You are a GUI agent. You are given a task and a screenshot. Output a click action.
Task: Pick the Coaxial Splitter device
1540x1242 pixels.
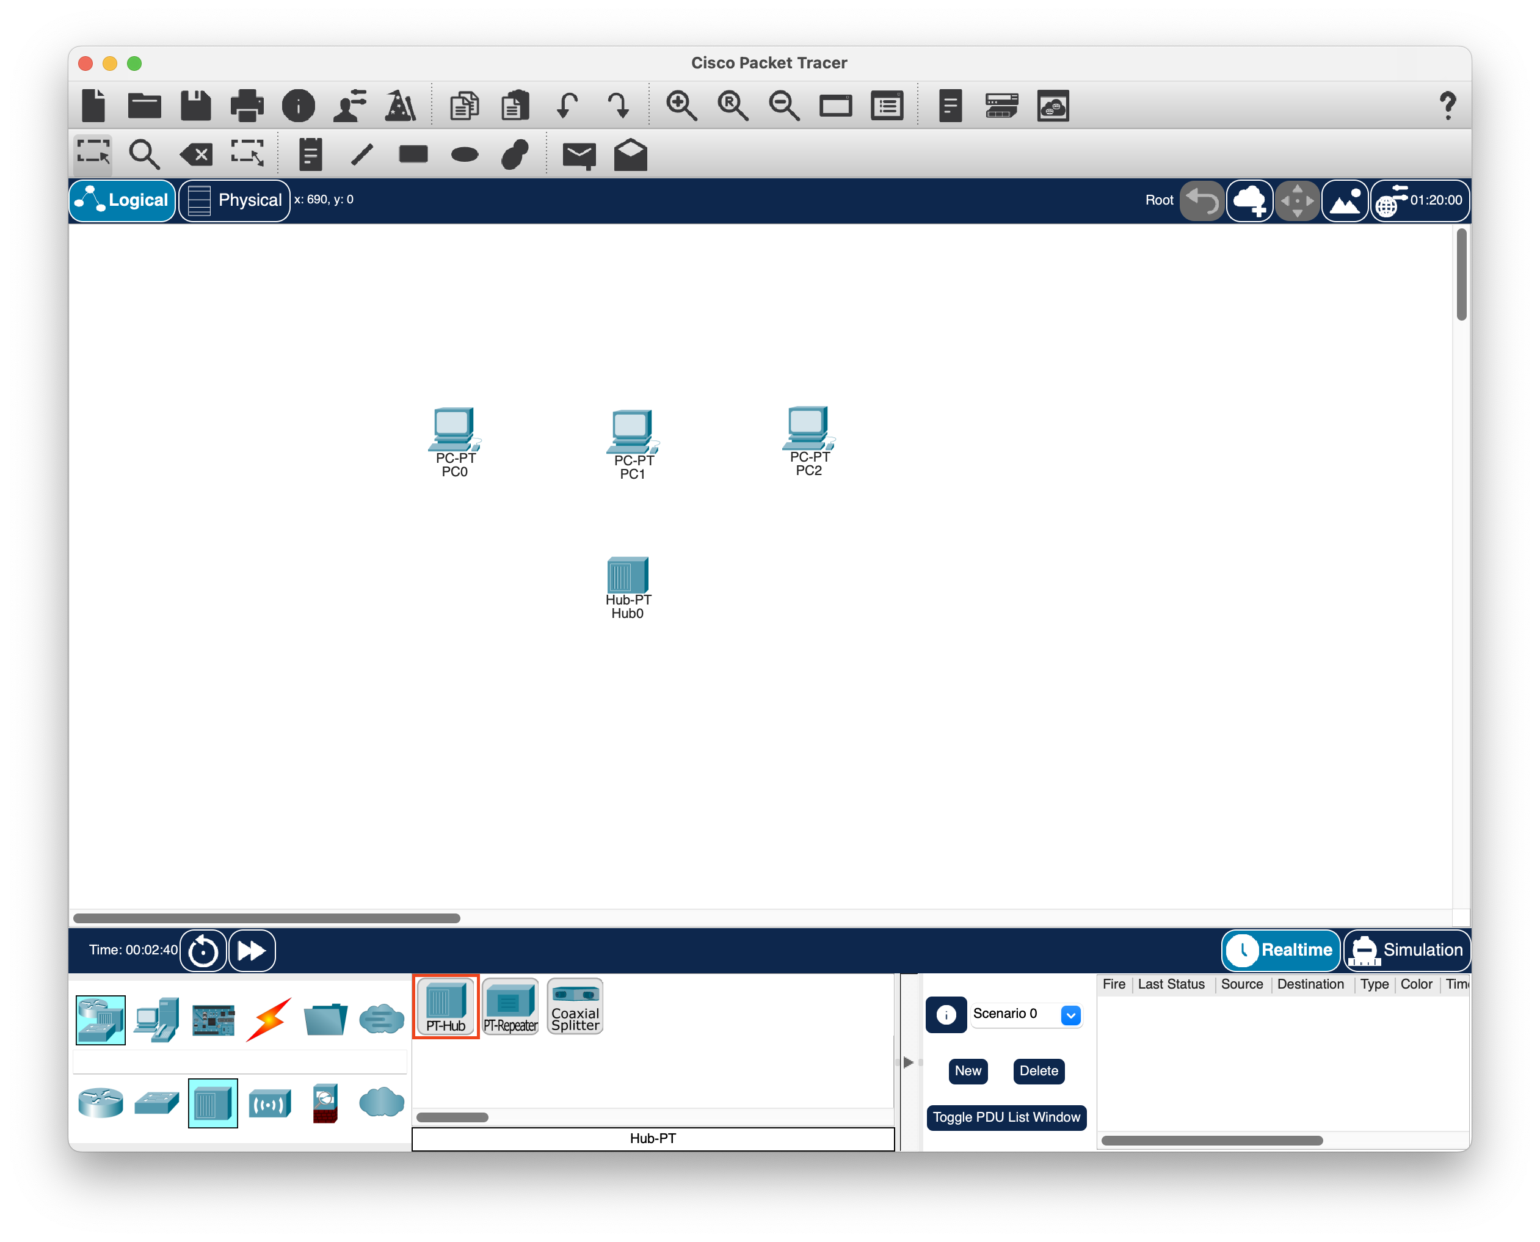(x=575, y=1006)
